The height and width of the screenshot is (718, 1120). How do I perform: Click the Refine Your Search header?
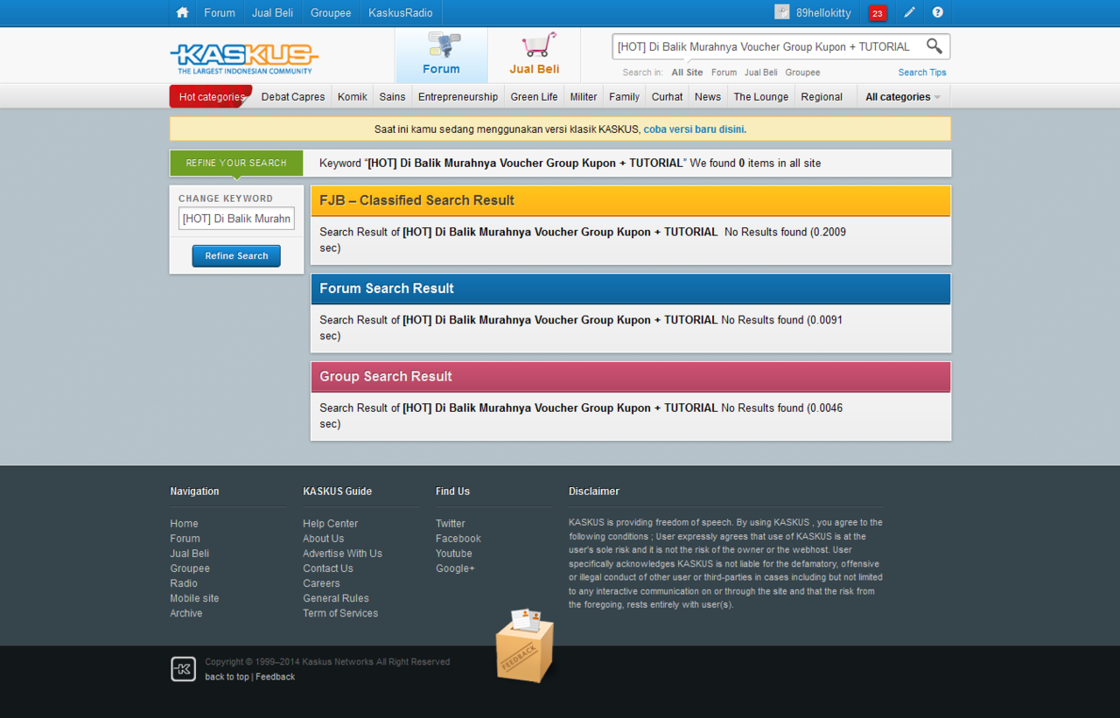tap(236, 163)
